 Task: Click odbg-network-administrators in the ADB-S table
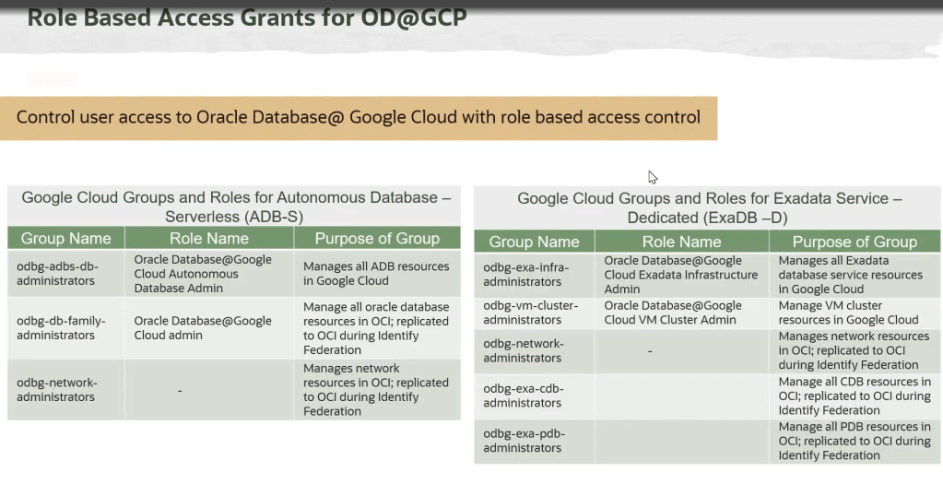[56, 389]
